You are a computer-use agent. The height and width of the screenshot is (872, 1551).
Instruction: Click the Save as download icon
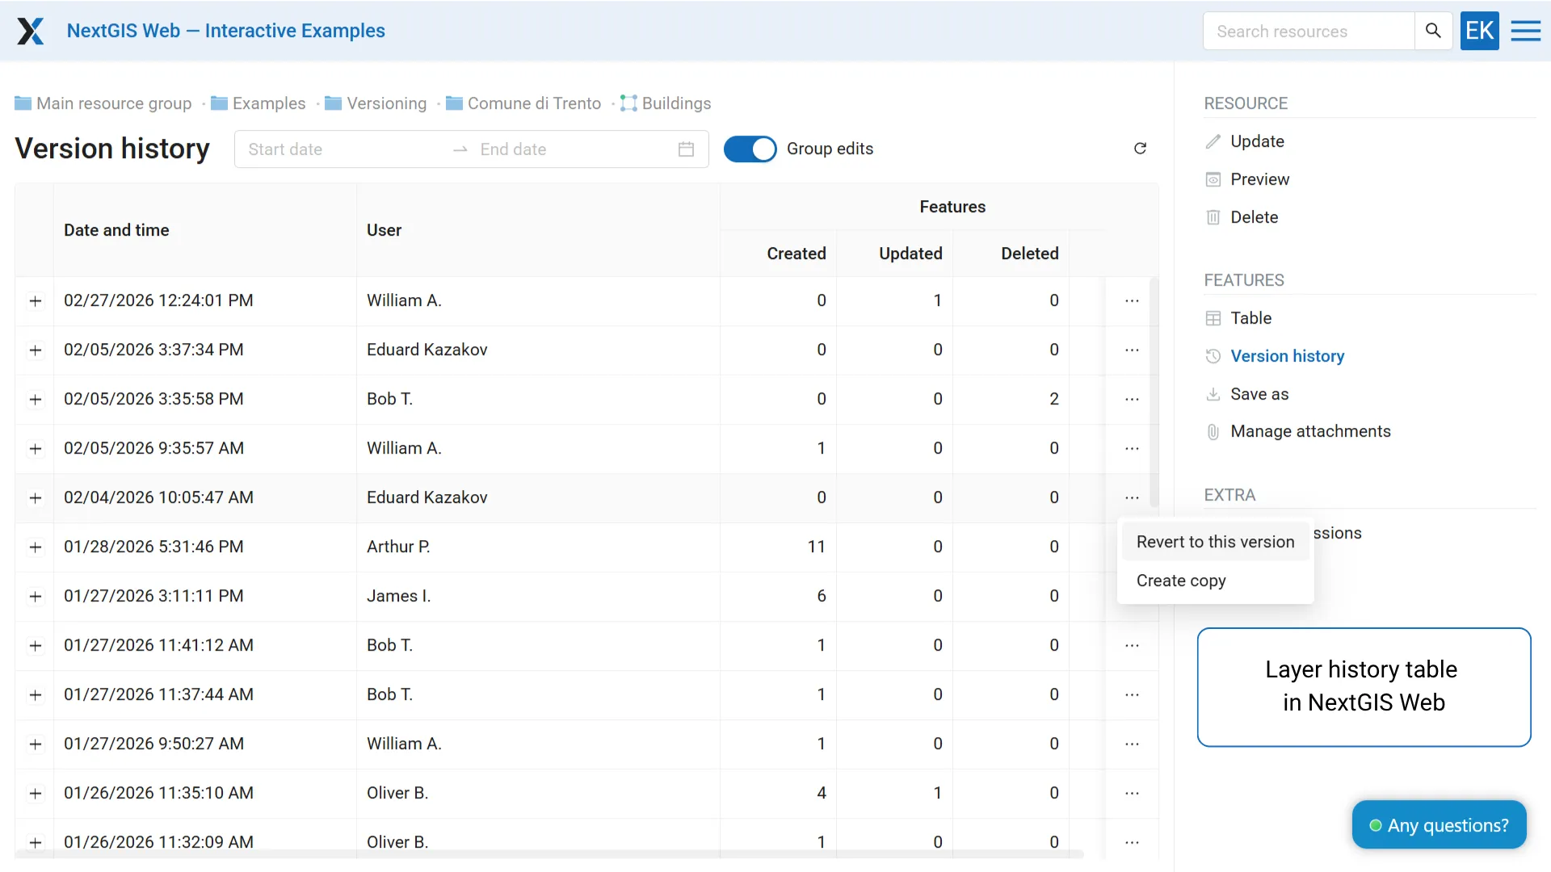tap(1213, 394)
